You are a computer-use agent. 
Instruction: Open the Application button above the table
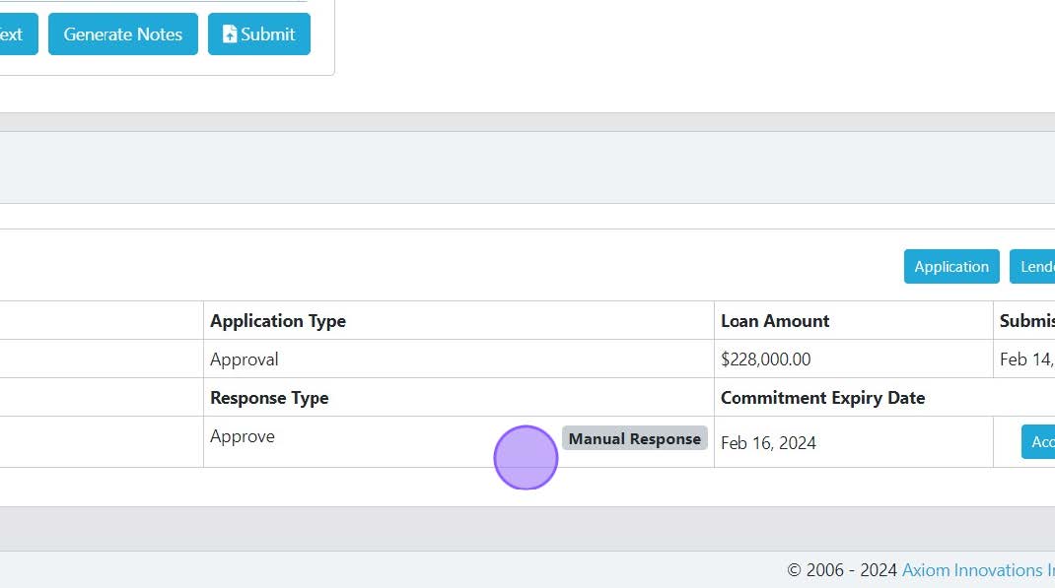tap(951, 267)
